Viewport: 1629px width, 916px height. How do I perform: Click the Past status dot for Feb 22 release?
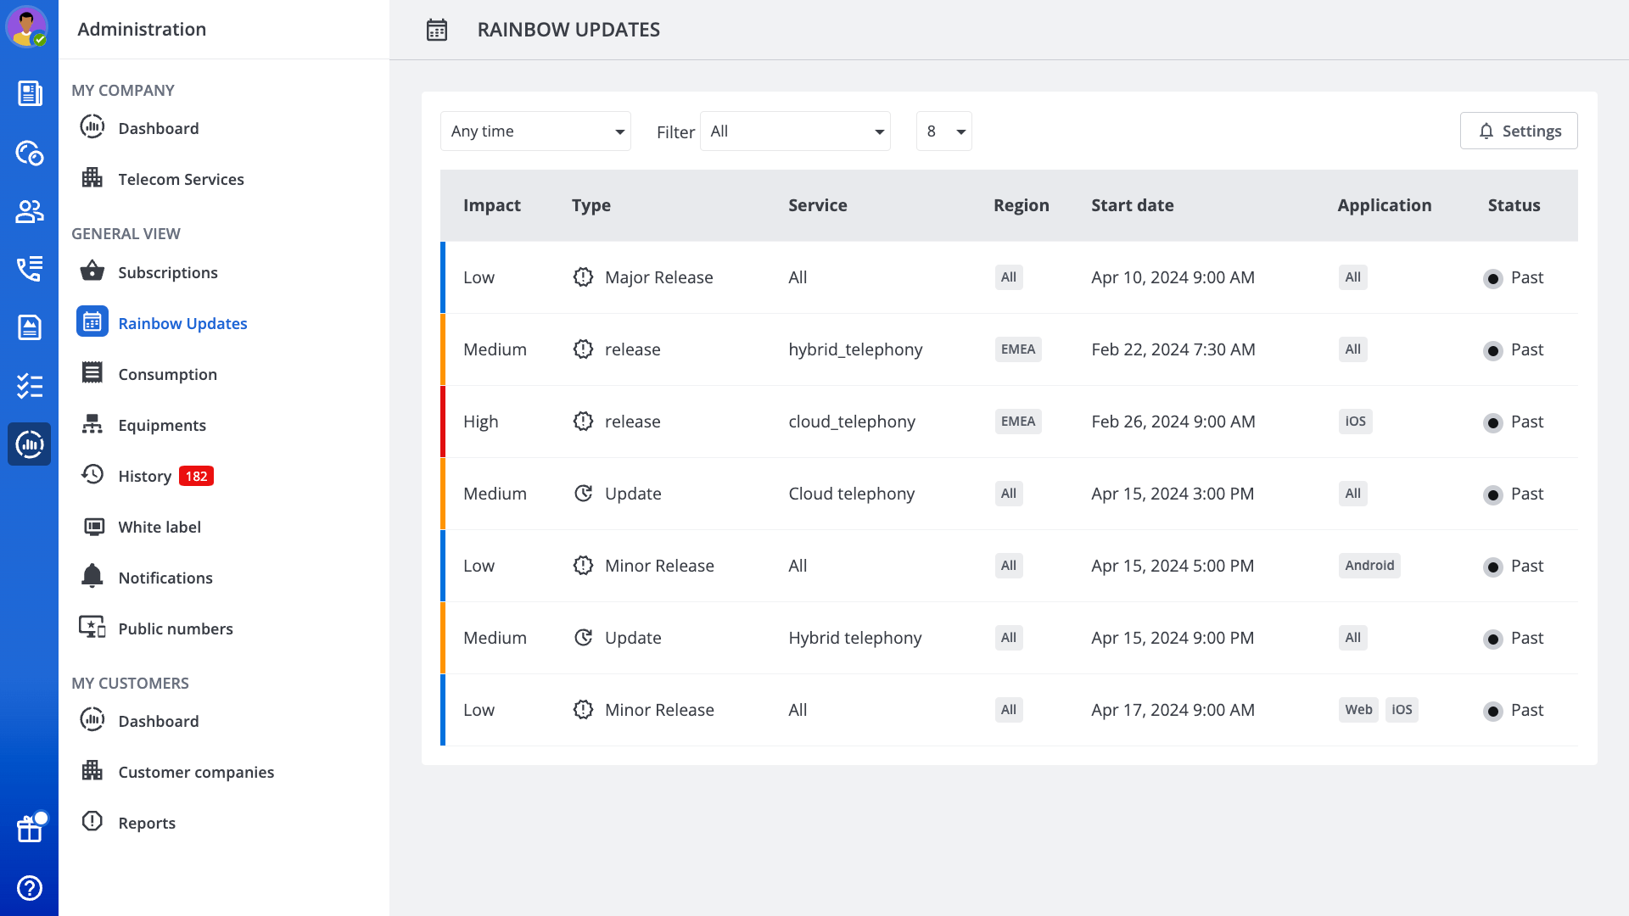click(1493, 351)
